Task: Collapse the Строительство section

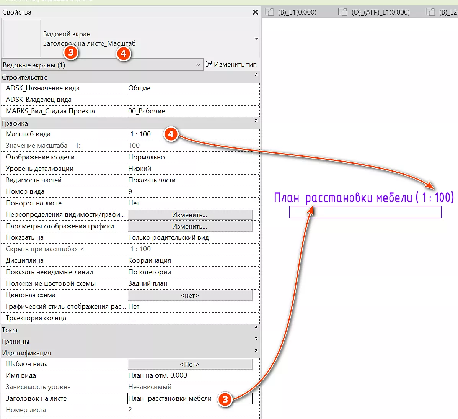Action: click(x=256, y=75)
